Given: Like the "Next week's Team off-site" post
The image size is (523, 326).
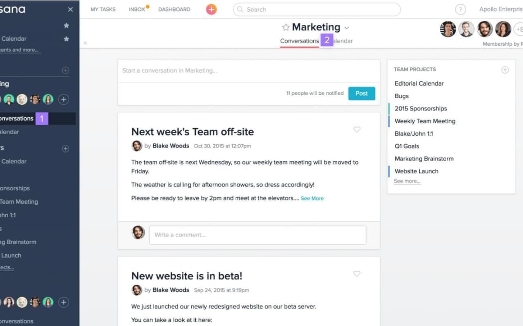Looking at the screenshot, I should point(357,130).
